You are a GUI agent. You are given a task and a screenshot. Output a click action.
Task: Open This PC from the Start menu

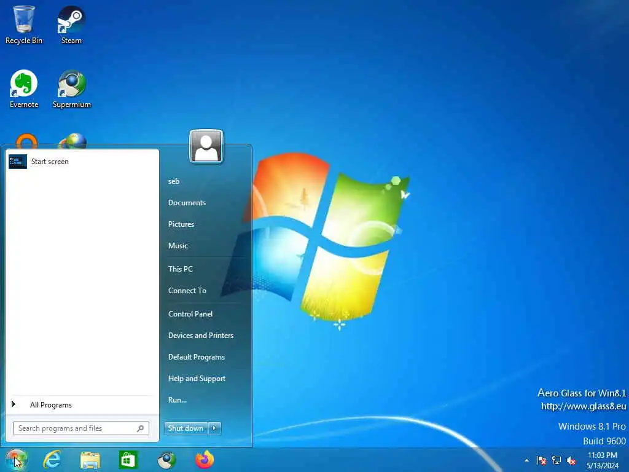180,269
